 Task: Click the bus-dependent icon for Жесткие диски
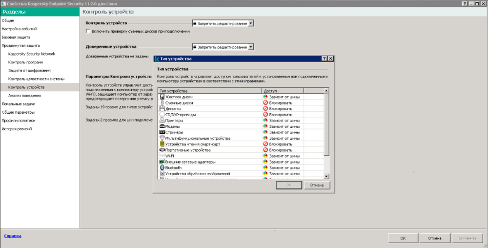[x=265, y=97]
